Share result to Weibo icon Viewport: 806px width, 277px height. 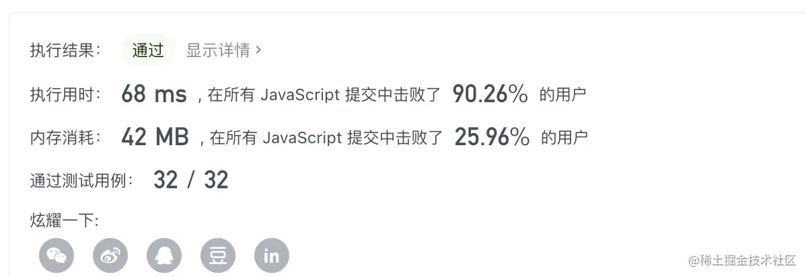click(110, 255)
